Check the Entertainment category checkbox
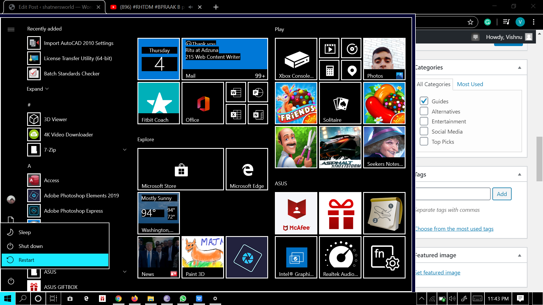 (x=424, y=121)
